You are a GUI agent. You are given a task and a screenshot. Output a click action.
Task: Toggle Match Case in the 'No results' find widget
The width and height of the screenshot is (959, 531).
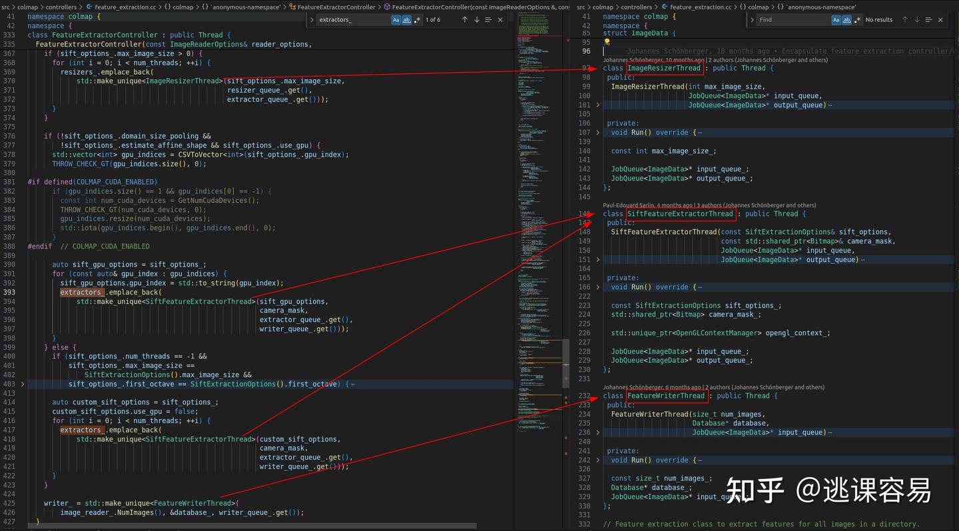click(836, 20)
